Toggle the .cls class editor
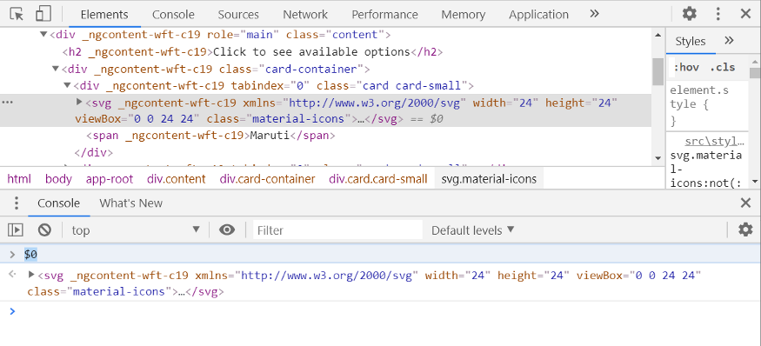This screenshot has height=346, width=761. [722, 68]
